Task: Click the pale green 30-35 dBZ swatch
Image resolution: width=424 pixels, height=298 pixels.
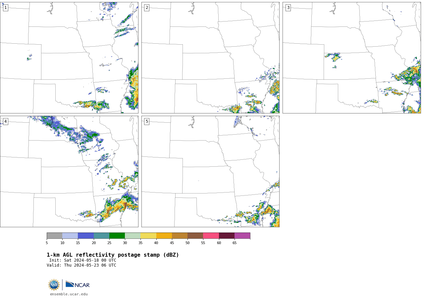Action: point(132,236)
